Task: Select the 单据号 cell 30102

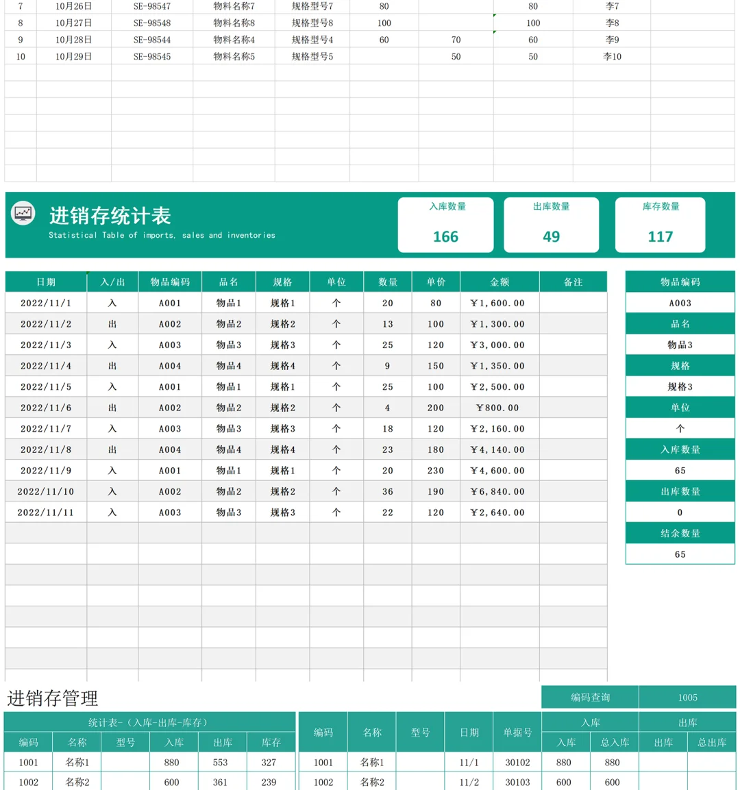Action: (517, 763)
